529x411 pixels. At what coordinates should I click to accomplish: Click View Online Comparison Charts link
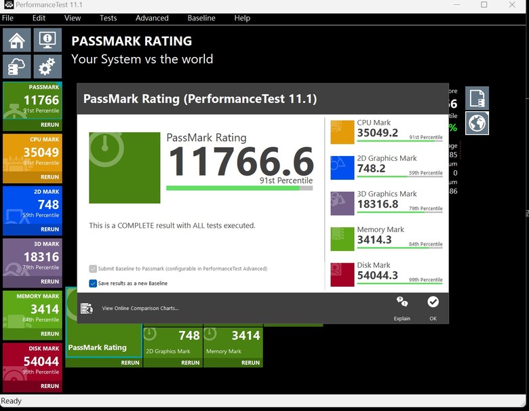pos(140,308)
